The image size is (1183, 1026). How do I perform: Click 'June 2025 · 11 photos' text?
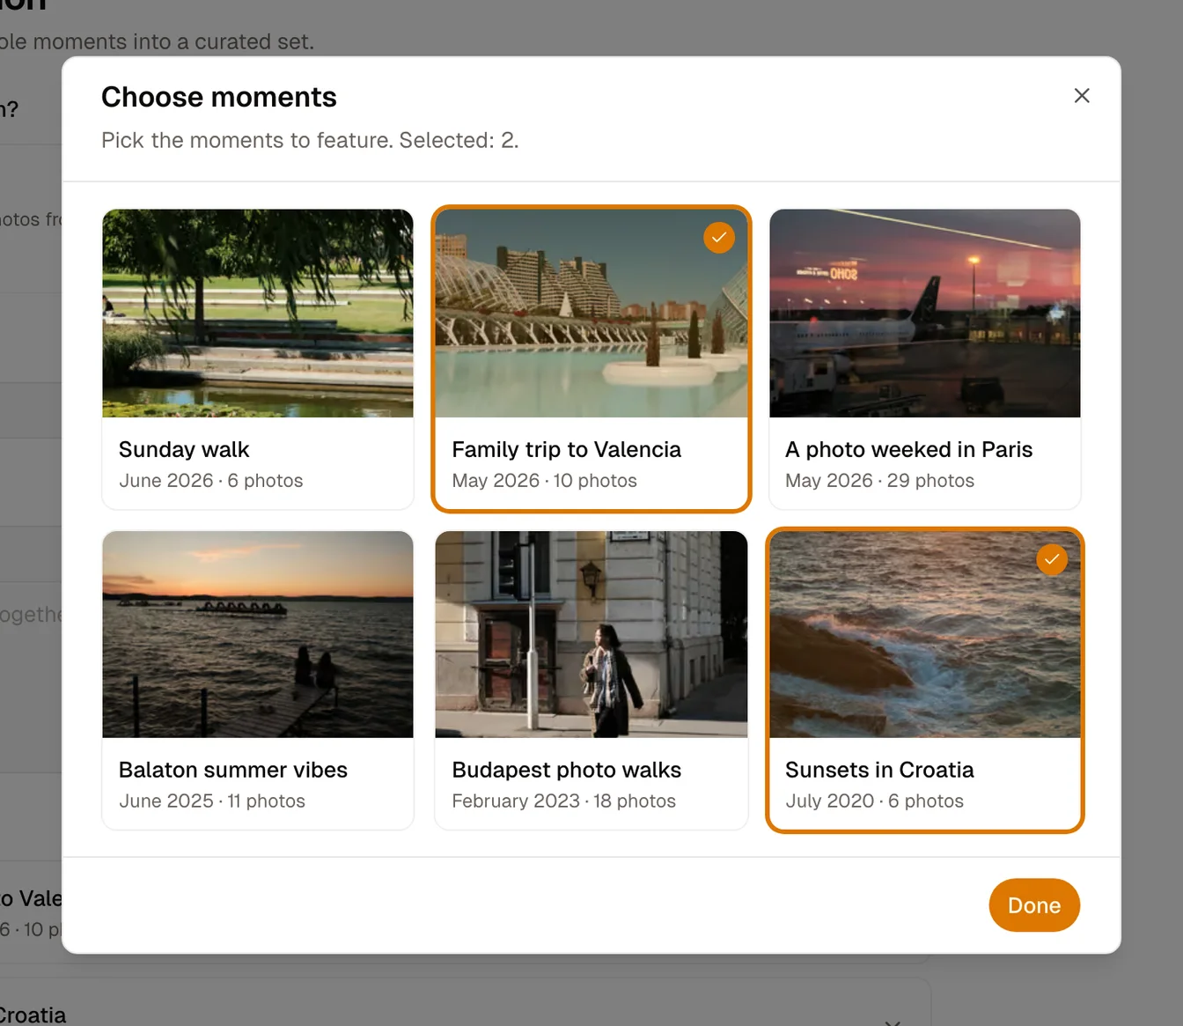(212, 801)
